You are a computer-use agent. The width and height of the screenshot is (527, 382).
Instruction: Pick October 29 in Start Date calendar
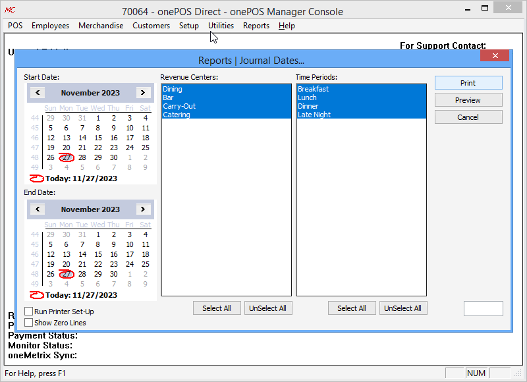(51, 118)
